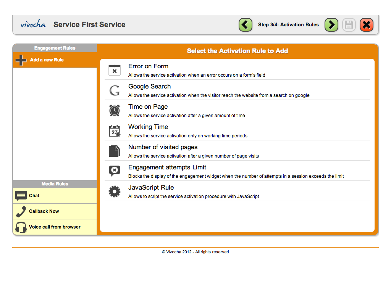This screenshot has width=391, height=293.
Task: Select Voice call from browser rule
Action: pos(55,227)
